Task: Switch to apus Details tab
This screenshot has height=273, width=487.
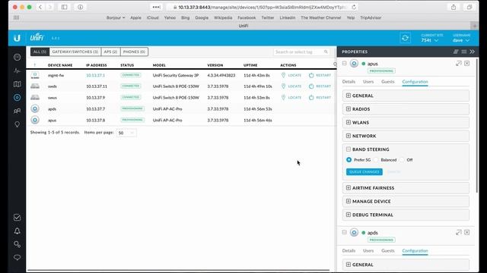Action: pos(349,82)
